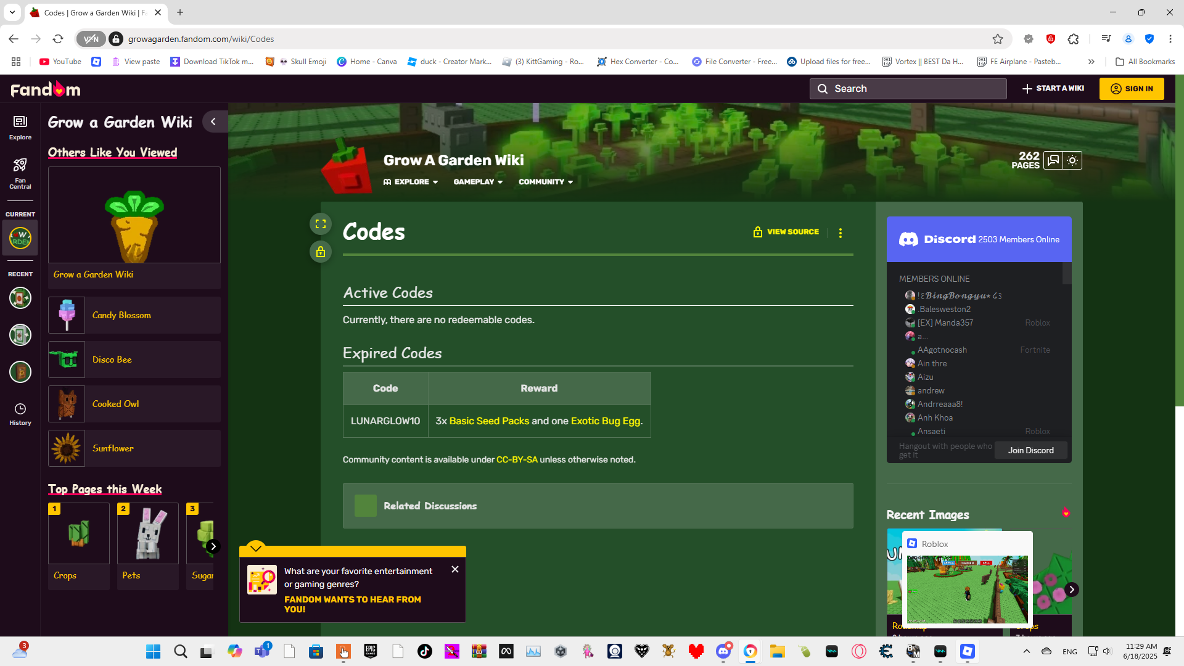1184x666 pixels.
Task: Click the FANDOM WANTS TO HEAR FROM YOU link
Action: pos(352,604)
